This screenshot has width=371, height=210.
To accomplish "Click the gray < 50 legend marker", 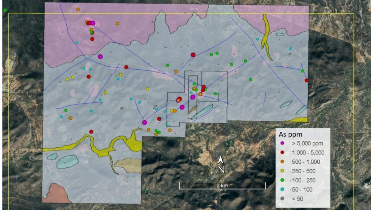I will point(283,198).
